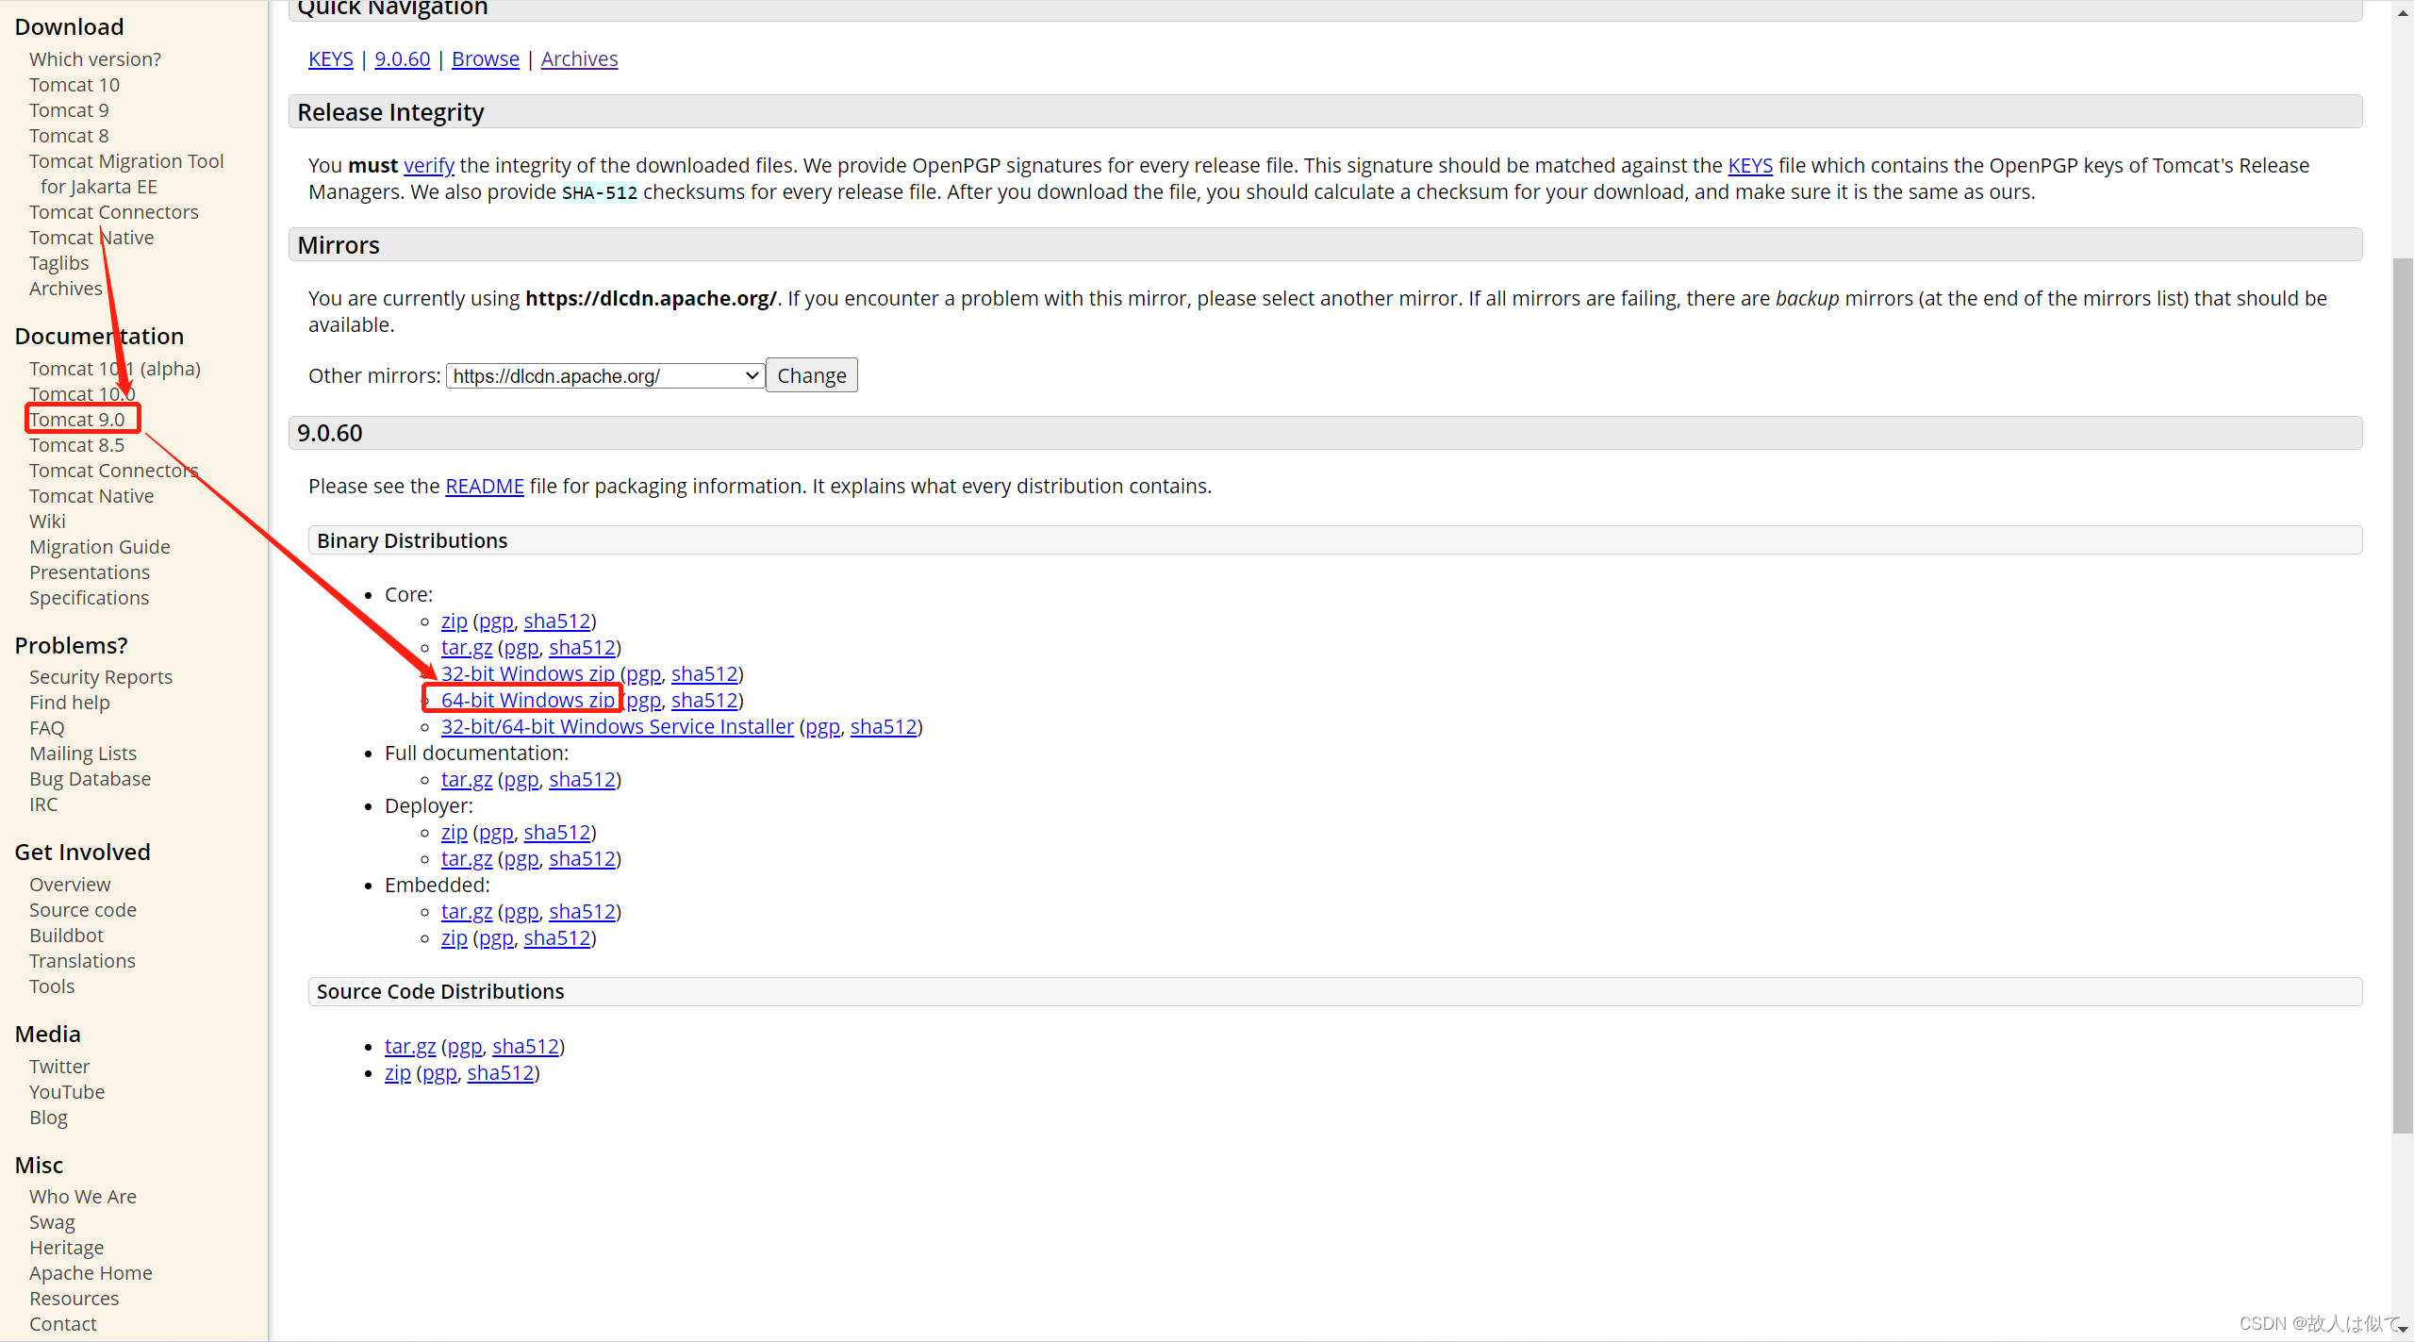Open the Twitter media link

(59, 1066)
